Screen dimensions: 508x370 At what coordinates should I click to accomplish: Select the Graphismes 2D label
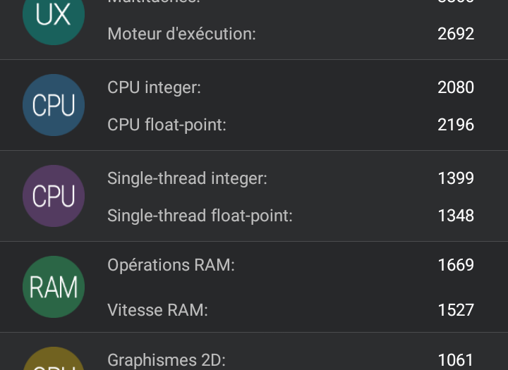(x=167, y=360)
